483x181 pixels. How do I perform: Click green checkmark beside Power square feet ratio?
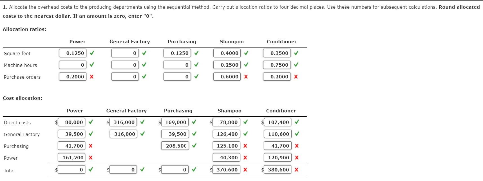[91, 53]
